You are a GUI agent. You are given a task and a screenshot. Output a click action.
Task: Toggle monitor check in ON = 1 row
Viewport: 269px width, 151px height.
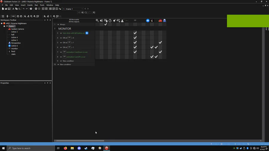click(x=135, y=42)
